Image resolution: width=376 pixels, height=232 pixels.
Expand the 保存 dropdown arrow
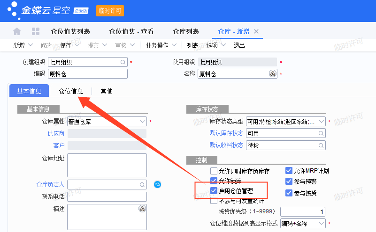[77, 45]
